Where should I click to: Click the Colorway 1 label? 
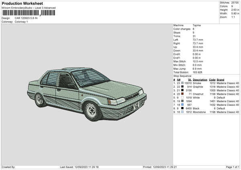(x=21, y=22)
